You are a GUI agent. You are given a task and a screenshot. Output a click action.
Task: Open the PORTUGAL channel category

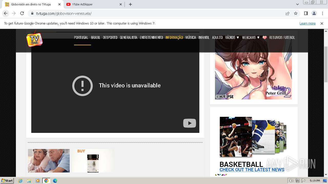[x=81, y=38]
